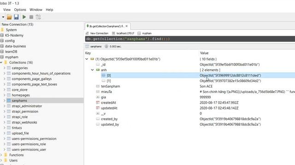Click the upload_file collection icon
The height and width of the screenshot is (165, 295).
tap(9, 133)
